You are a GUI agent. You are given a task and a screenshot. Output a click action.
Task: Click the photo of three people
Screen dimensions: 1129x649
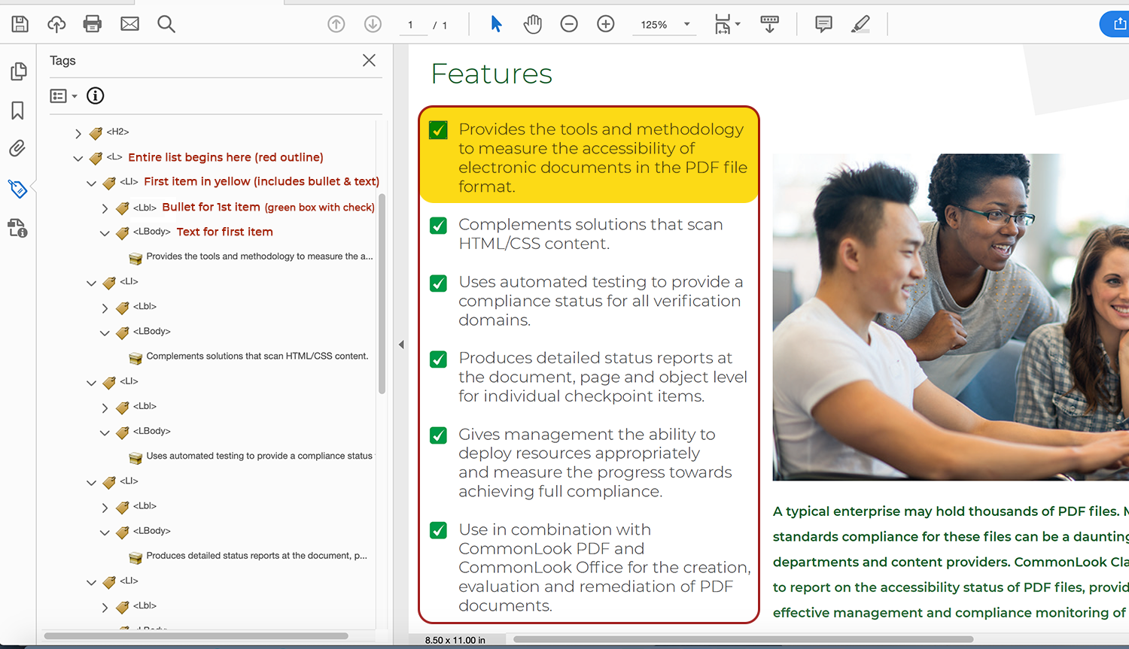[951, 317]
